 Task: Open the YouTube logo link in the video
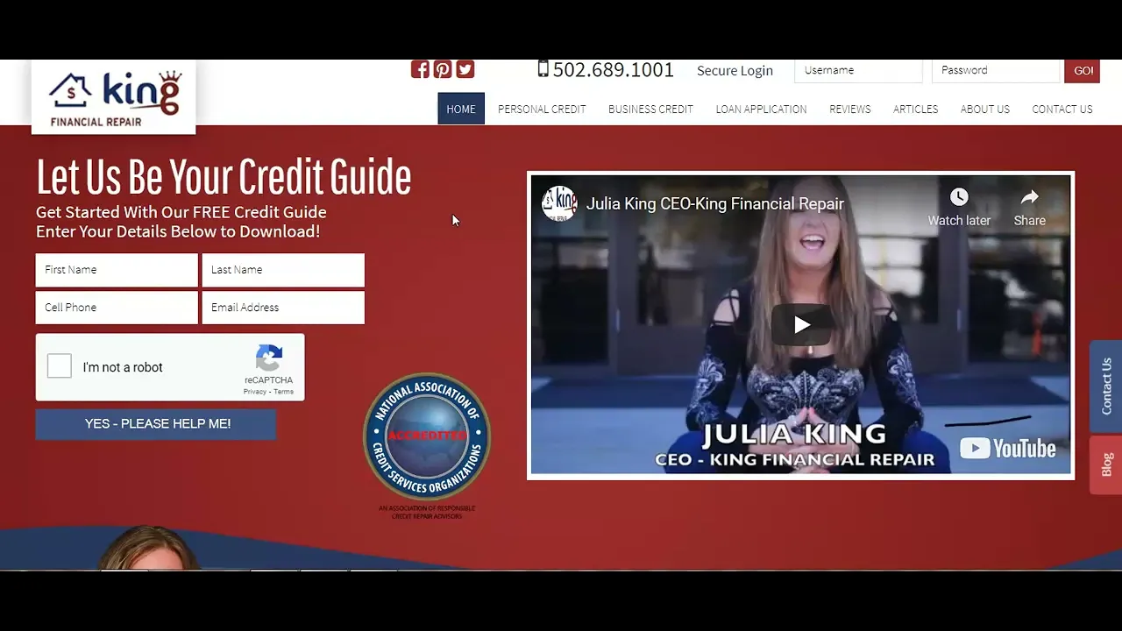[1007, 449]
